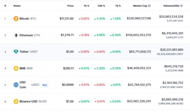Open the Market Cap info icon
Viewport: 190px width, 112px height.
[149, 6]
